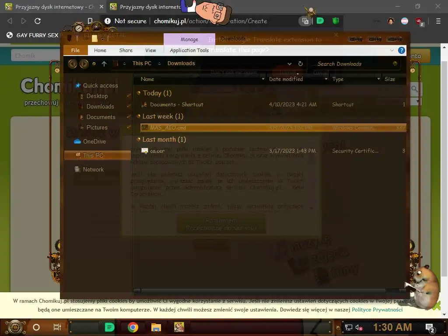Reload the chomikuj.pl browser page
The width and height of the screenshot is (448, 336).
tap(38, 21)
